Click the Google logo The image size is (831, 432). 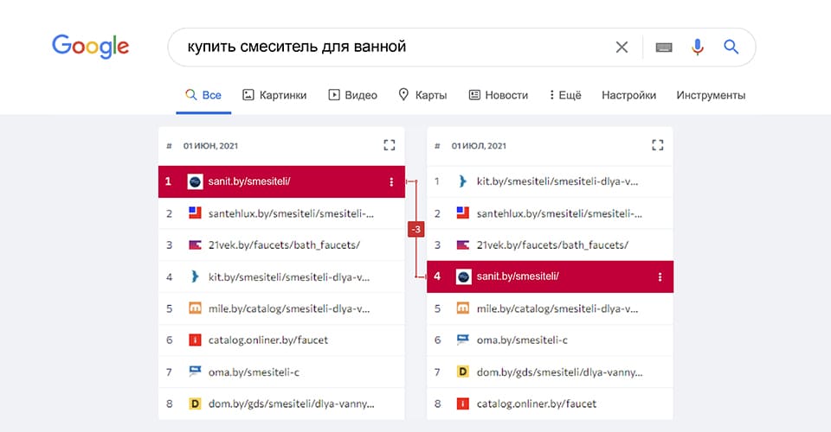pyautogui.click(x=90, y=47)
